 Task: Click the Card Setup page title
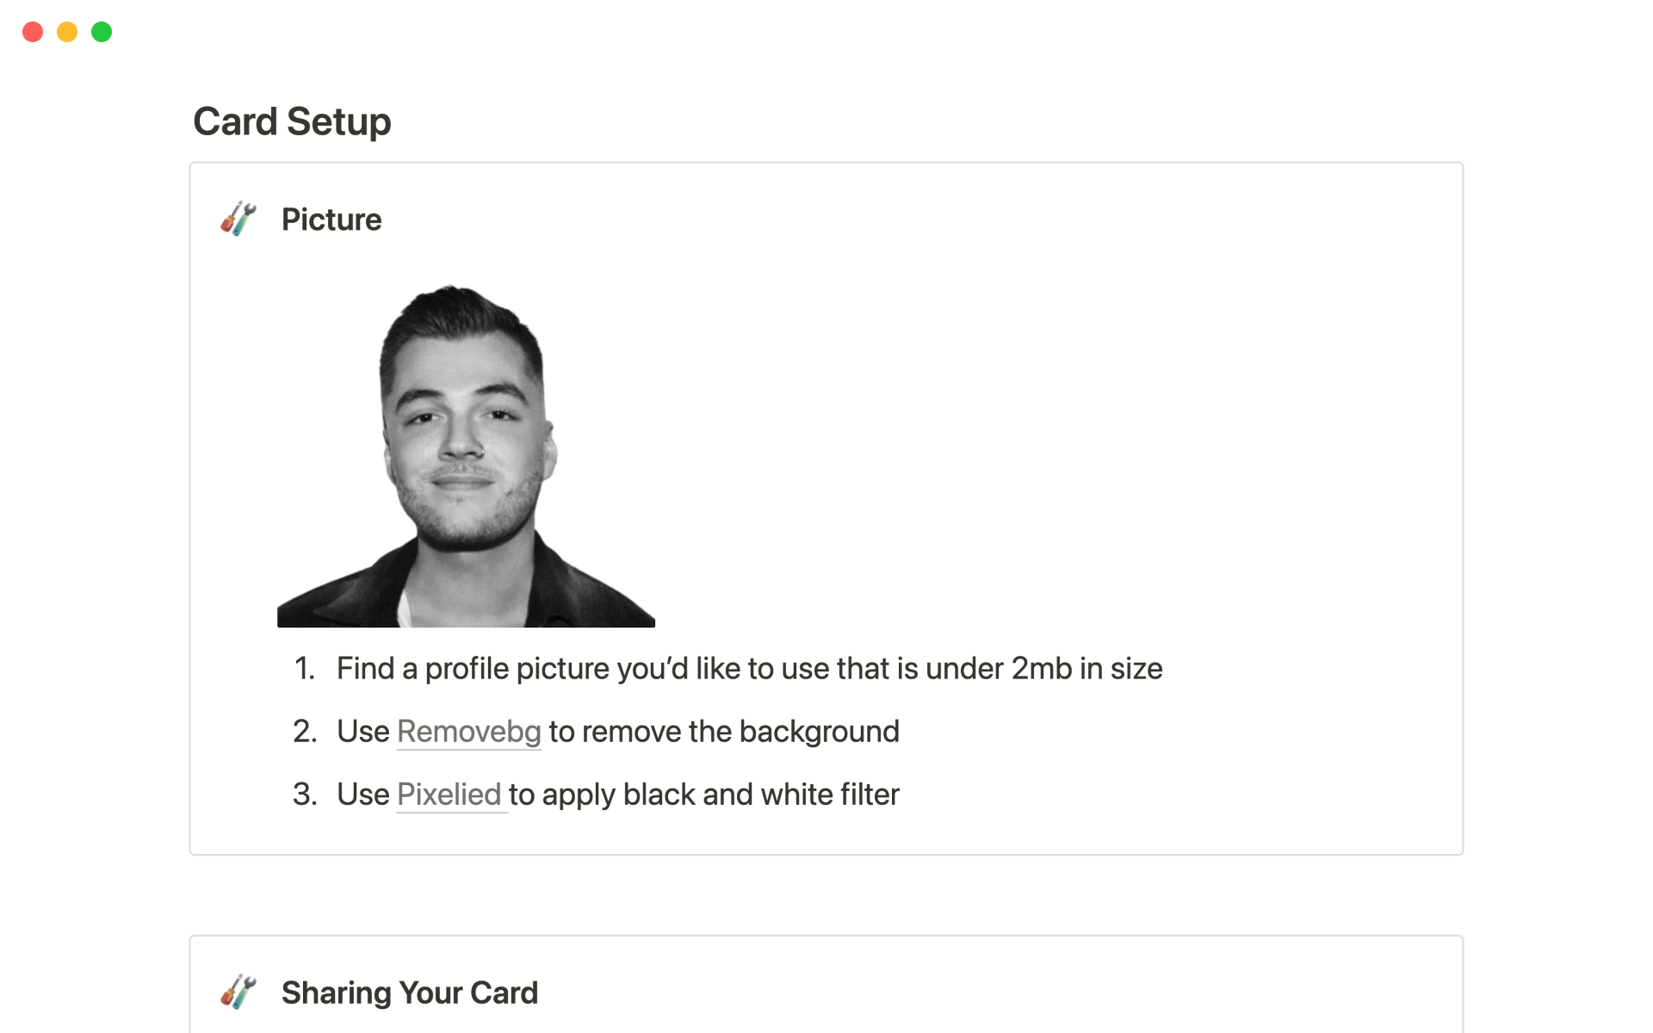tap(292, 121)
